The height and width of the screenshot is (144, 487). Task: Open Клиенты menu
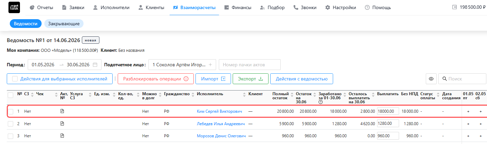coord(151,7)
